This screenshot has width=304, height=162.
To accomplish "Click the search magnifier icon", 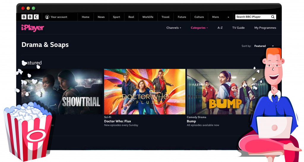I will (x=273, y=17).
